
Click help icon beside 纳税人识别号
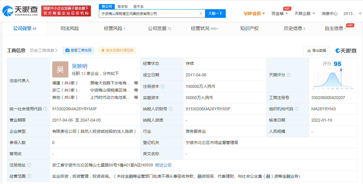(x=171, y=109)
